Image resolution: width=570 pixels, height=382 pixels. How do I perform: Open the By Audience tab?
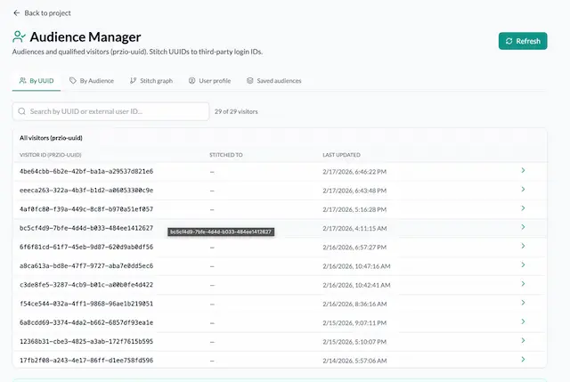91,81
